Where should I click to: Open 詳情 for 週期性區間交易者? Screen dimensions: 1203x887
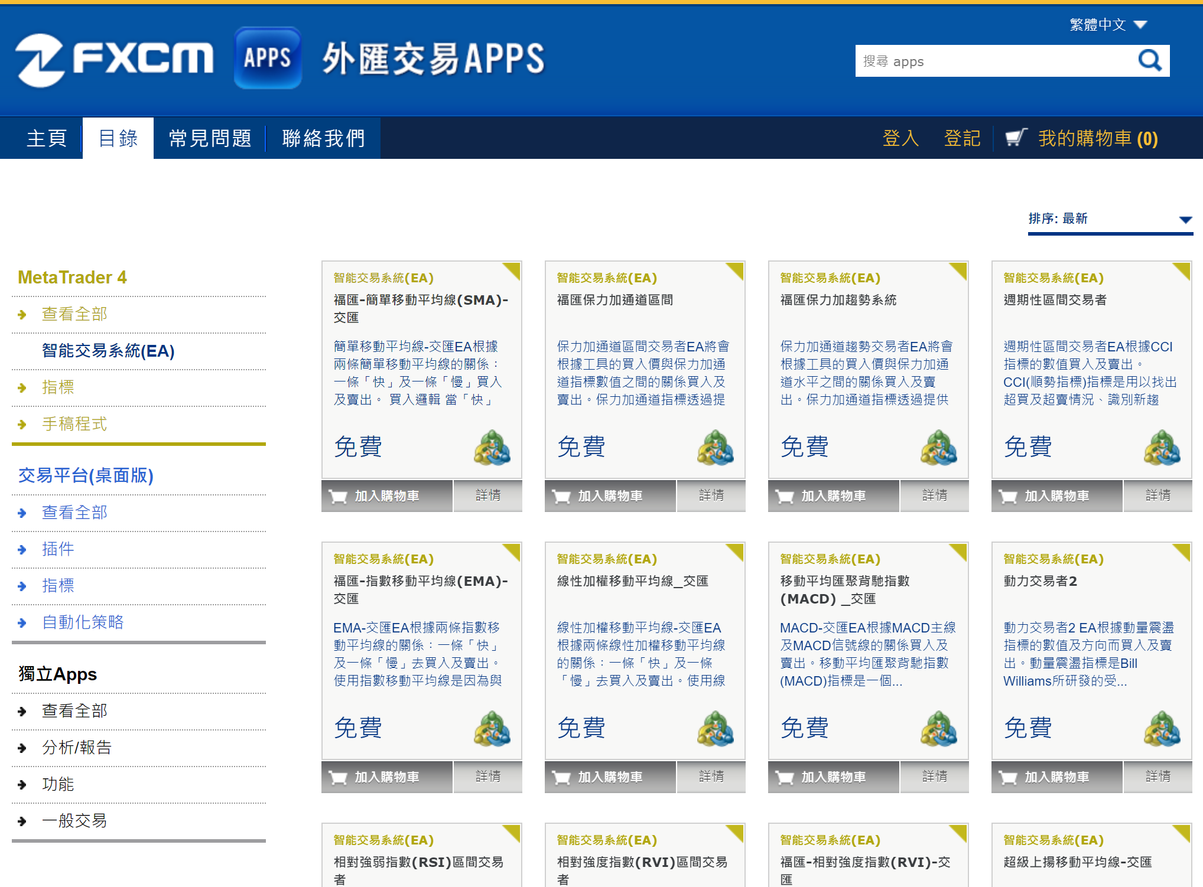click(x=1158, y=496)
